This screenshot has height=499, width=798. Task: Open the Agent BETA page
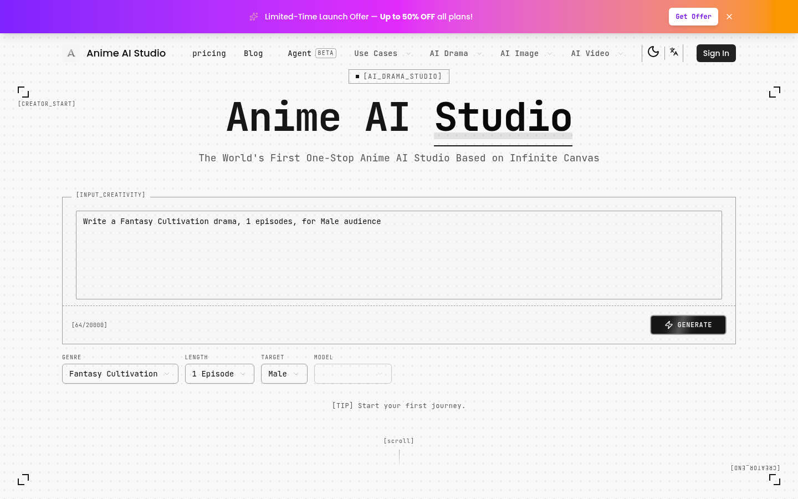click(x=311, y=53)
